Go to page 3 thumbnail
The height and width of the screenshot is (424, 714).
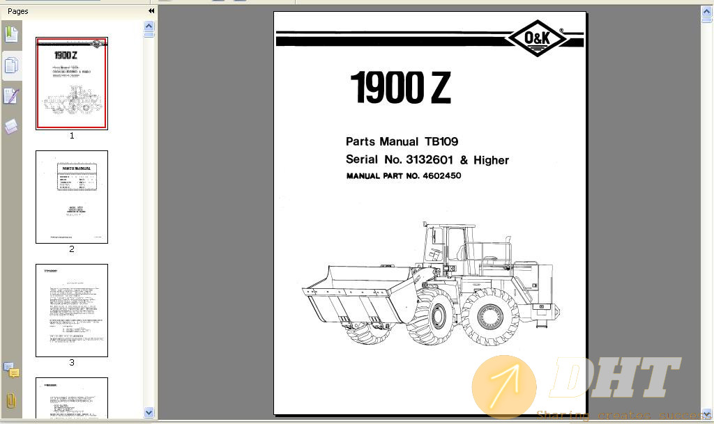tap(72, 311)
